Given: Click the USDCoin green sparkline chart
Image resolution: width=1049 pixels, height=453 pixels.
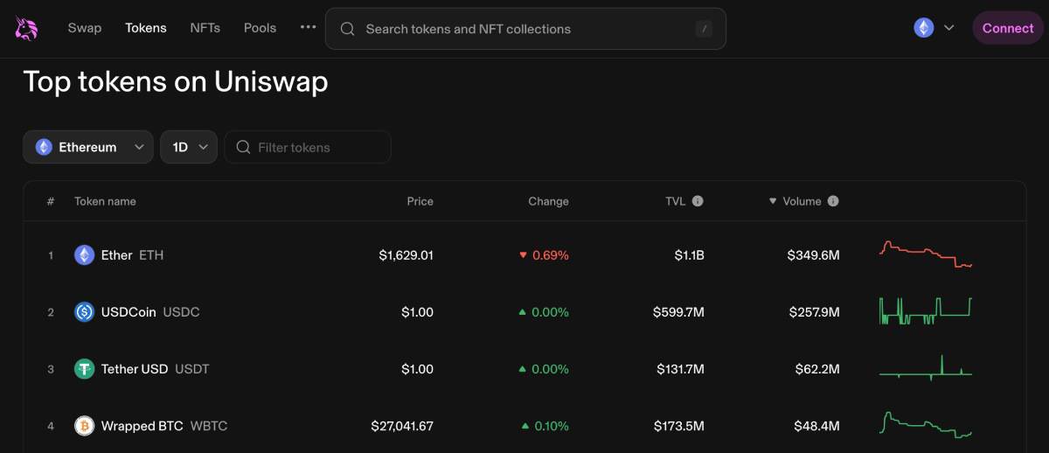Looking at the screenshot, I should pyautogui.click(x=925, y=311).
